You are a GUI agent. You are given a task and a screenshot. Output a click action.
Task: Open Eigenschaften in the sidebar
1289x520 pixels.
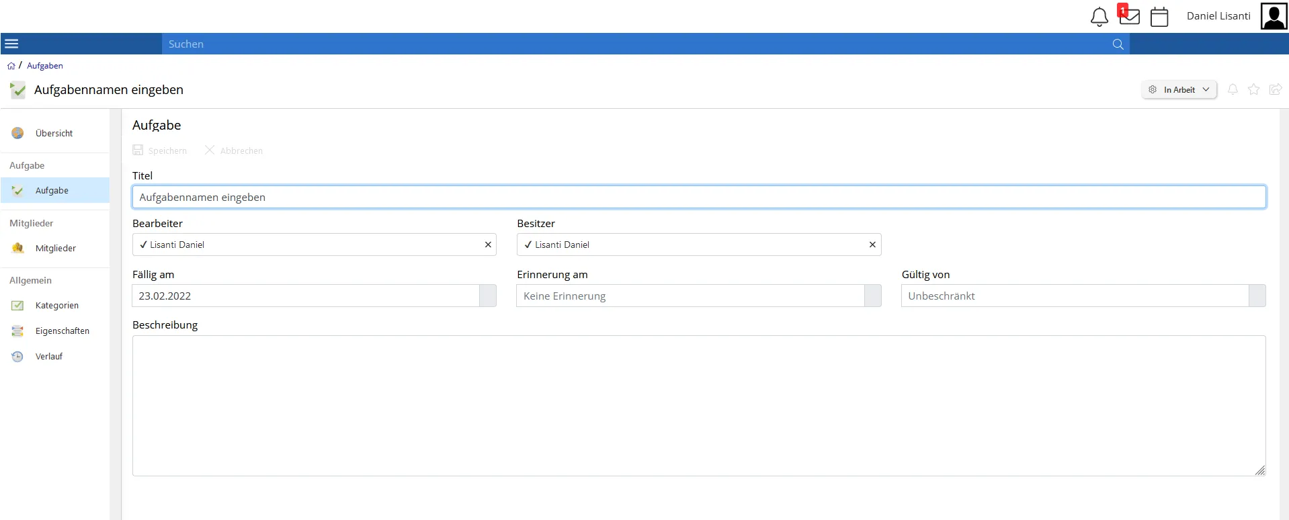tap(54, 331)
